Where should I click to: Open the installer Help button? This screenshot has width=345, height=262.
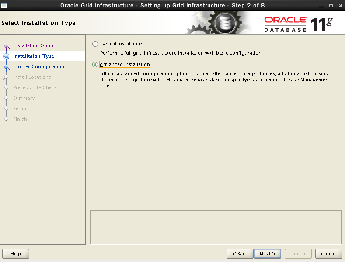[x=16, y=254]
